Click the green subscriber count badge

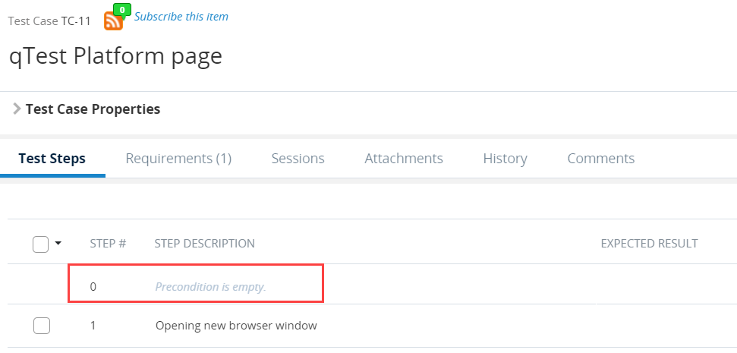(x=121, y=10)
